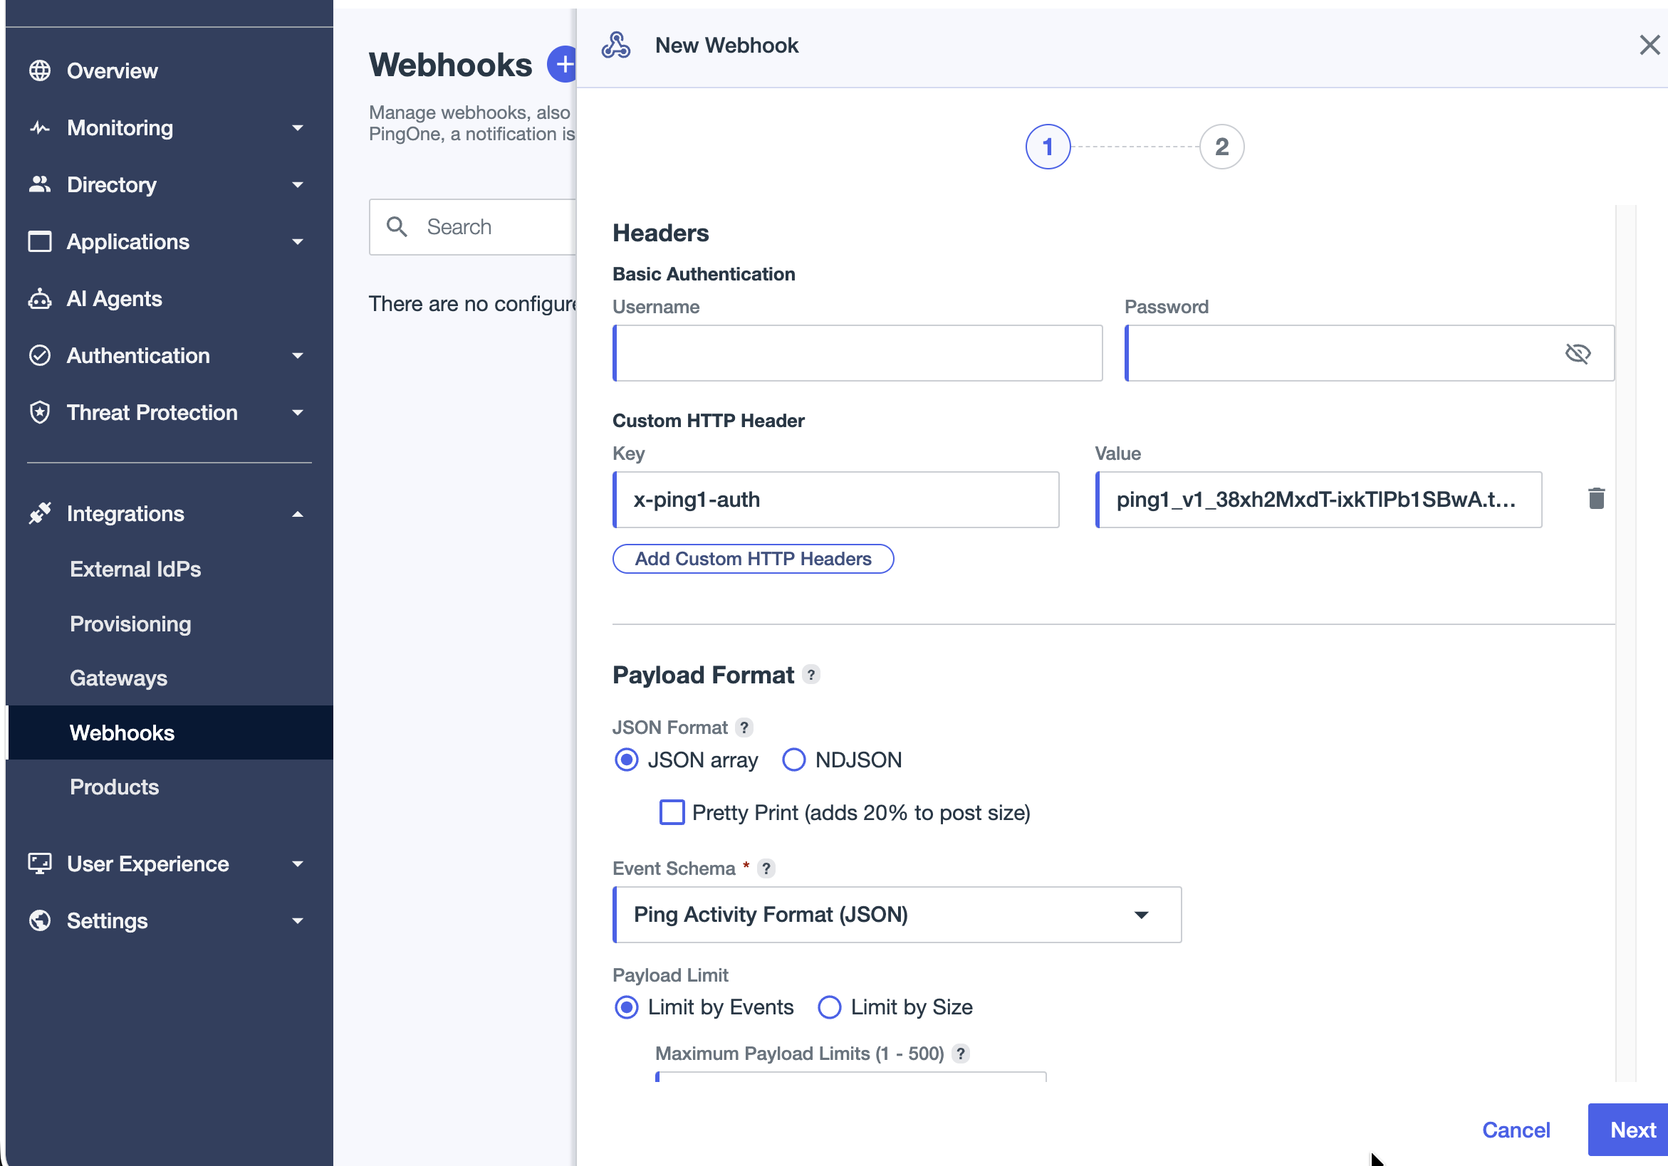This screenshot has width=1668, height=1166.
Task: Click the JSON Format help icon
Action: (744, 728)
